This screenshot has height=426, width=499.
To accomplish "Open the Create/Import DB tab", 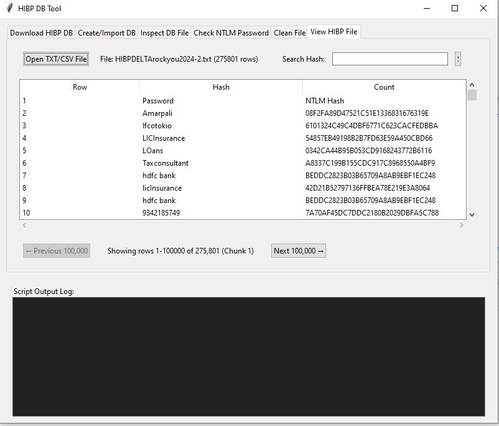I will [x=106, y=33].
